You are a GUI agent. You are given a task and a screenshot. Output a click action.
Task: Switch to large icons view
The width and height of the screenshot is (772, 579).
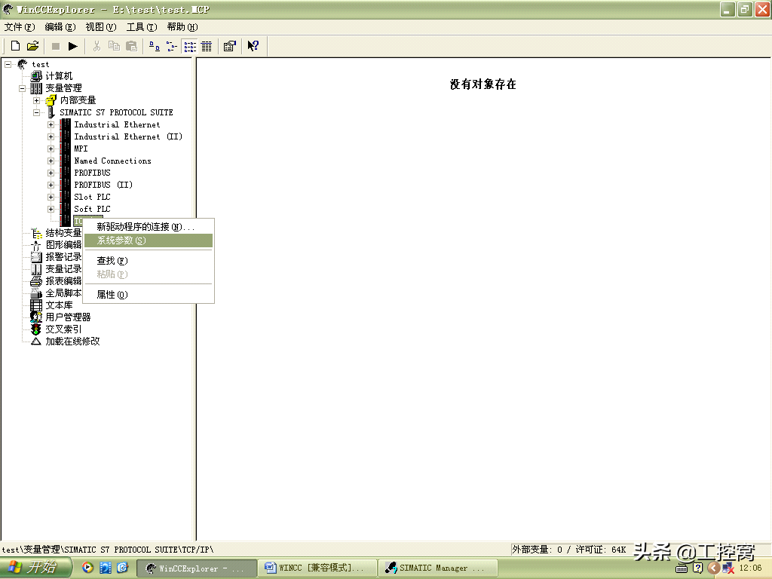154,46
